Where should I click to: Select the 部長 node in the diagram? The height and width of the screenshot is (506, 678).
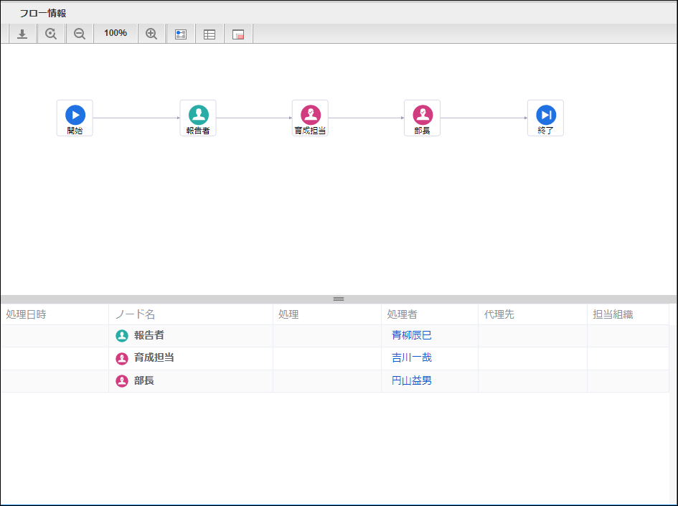422,117
